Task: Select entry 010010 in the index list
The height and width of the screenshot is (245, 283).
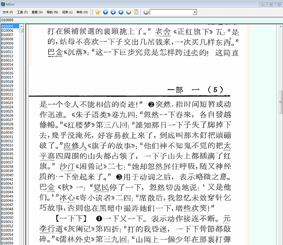Action: [7, 48]
